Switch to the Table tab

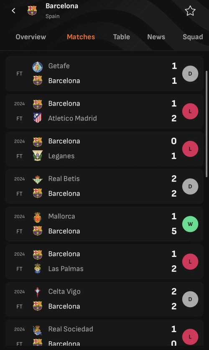(121, 37)
